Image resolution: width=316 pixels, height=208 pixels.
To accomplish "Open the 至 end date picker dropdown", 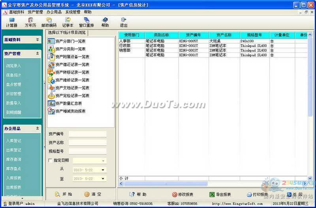I will pyautogui.click(x=103, y=179).
